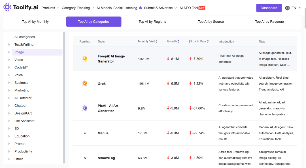Expand the Image category arrow
Viewport: 306px width, 168px height.
(9, 52)
